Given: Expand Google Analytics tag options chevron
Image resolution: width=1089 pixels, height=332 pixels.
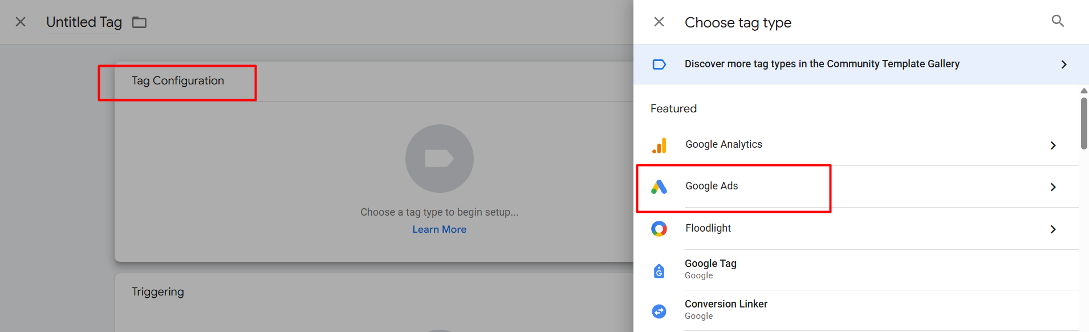Looking at the screenshot, I should tap(1053, 145).
